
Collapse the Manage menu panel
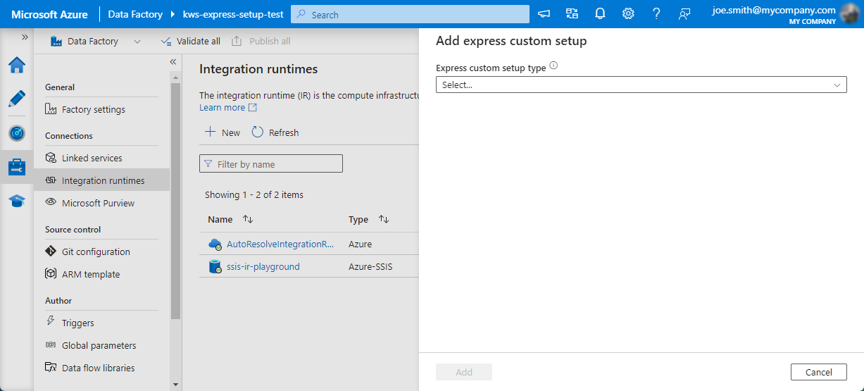pyautogui.click(x=173, y=62)
